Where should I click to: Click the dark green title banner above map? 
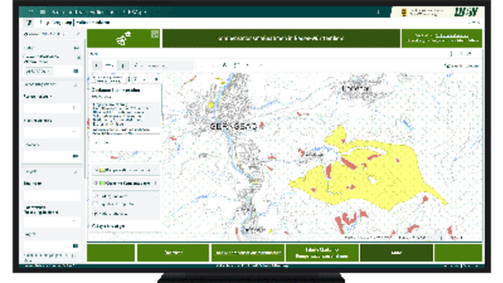pos(281,38)
